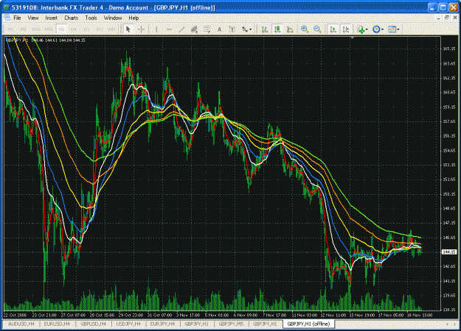Pick the Fibonacci retracement tool
The height and width of the screenshot is (331, 461).
point(207,29)
